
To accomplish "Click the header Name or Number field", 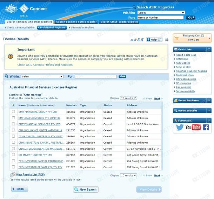I will (160, 18).
